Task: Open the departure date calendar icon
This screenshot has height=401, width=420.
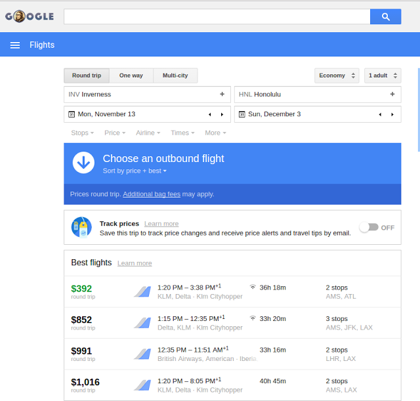Action: coord(72,114)
